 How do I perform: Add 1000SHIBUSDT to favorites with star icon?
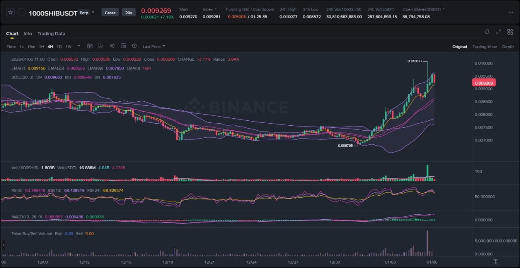tap(10, 13)
